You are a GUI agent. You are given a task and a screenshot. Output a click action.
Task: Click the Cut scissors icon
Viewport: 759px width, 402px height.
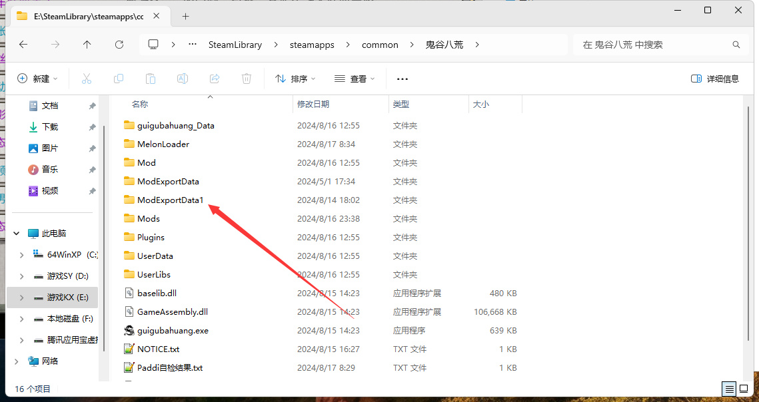87,79
